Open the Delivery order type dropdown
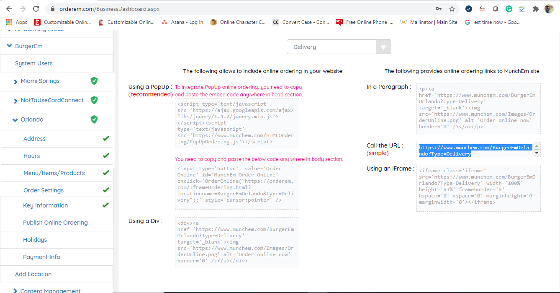 (x=339, y=47)
